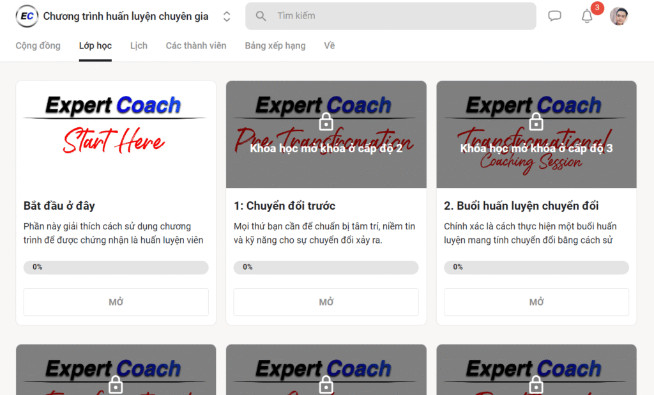Click the community name Chương trình huấn luyện chuyên gia
Viewport: 654px width, 395px height.
pos(126,16)
